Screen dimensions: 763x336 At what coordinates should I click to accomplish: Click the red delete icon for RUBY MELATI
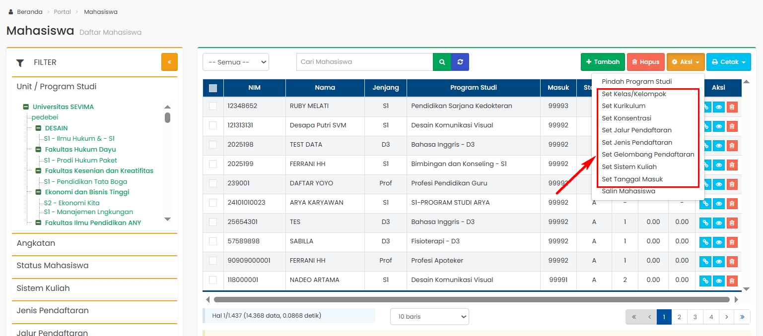[x=732, y=107]
